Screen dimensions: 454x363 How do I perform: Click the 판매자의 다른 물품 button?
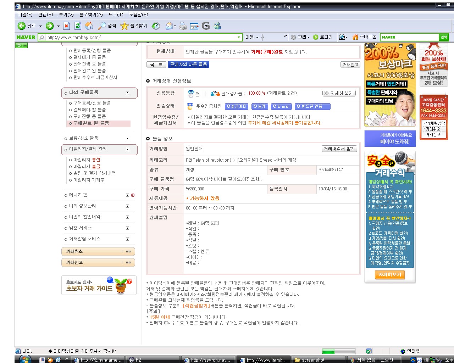(188, 65)
